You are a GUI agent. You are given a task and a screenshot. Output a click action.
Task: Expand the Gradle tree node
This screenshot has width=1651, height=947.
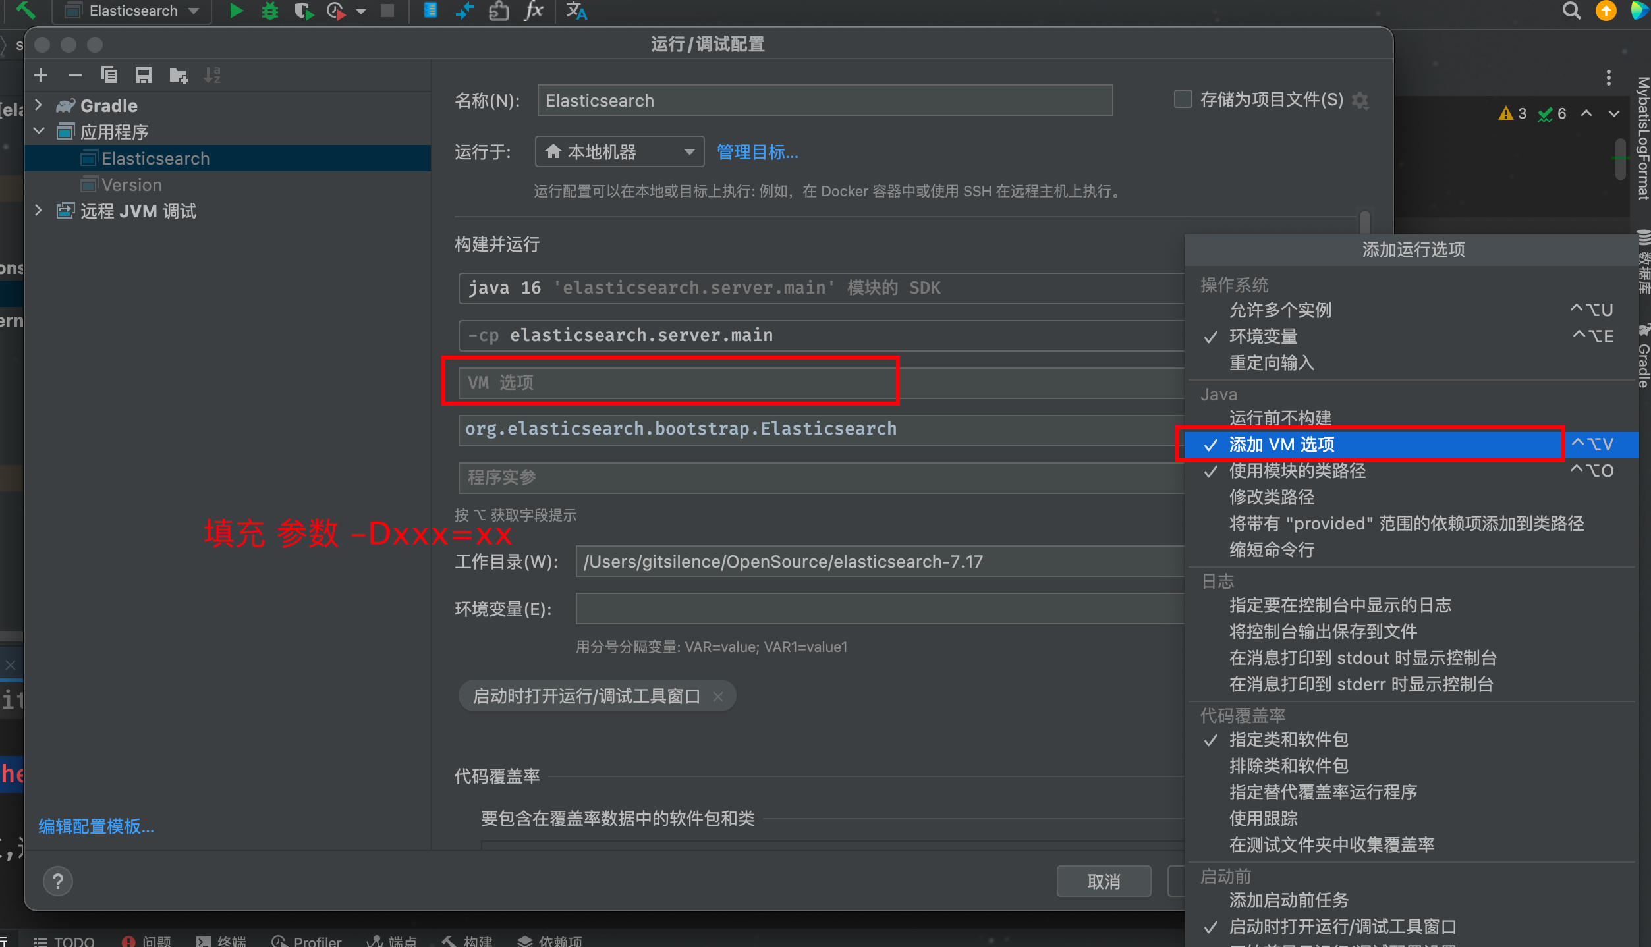click(39, 105)
